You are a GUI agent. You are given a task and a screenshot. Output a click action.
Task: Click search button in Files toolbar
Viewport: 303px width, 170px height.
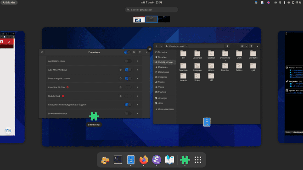227,46
